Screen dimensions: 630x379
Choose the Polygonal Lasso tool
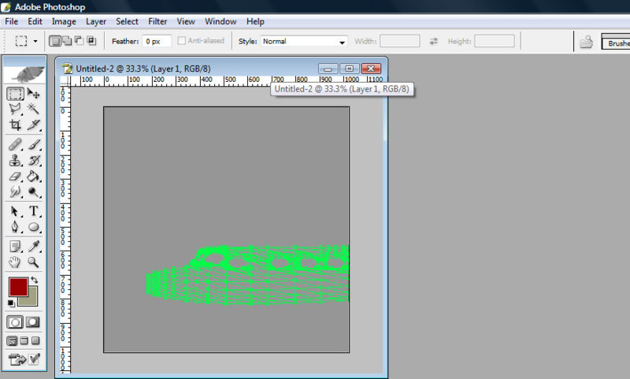pyautogui.click(x=15, y=110)
